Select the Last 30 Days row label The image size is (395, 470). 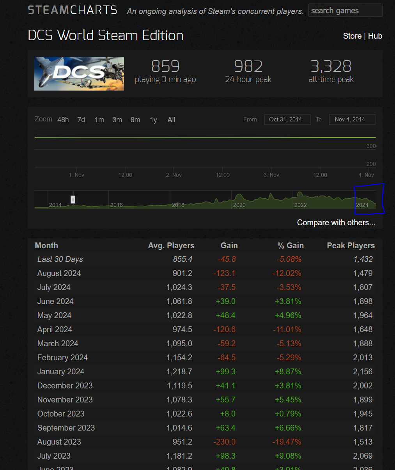tap(60, 259)
